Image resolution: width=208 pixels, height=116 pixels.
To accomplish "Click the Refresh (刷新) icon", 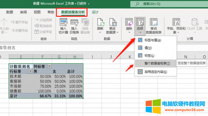I will click(x=100, y=22).
